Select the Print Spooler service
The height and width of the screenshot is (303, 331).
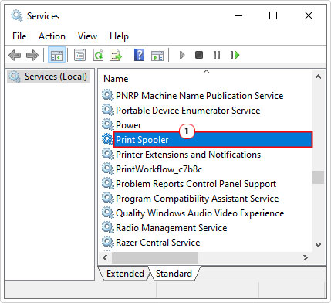213,140
